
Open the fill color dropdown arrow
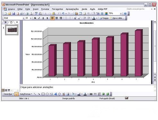[76, 94]
